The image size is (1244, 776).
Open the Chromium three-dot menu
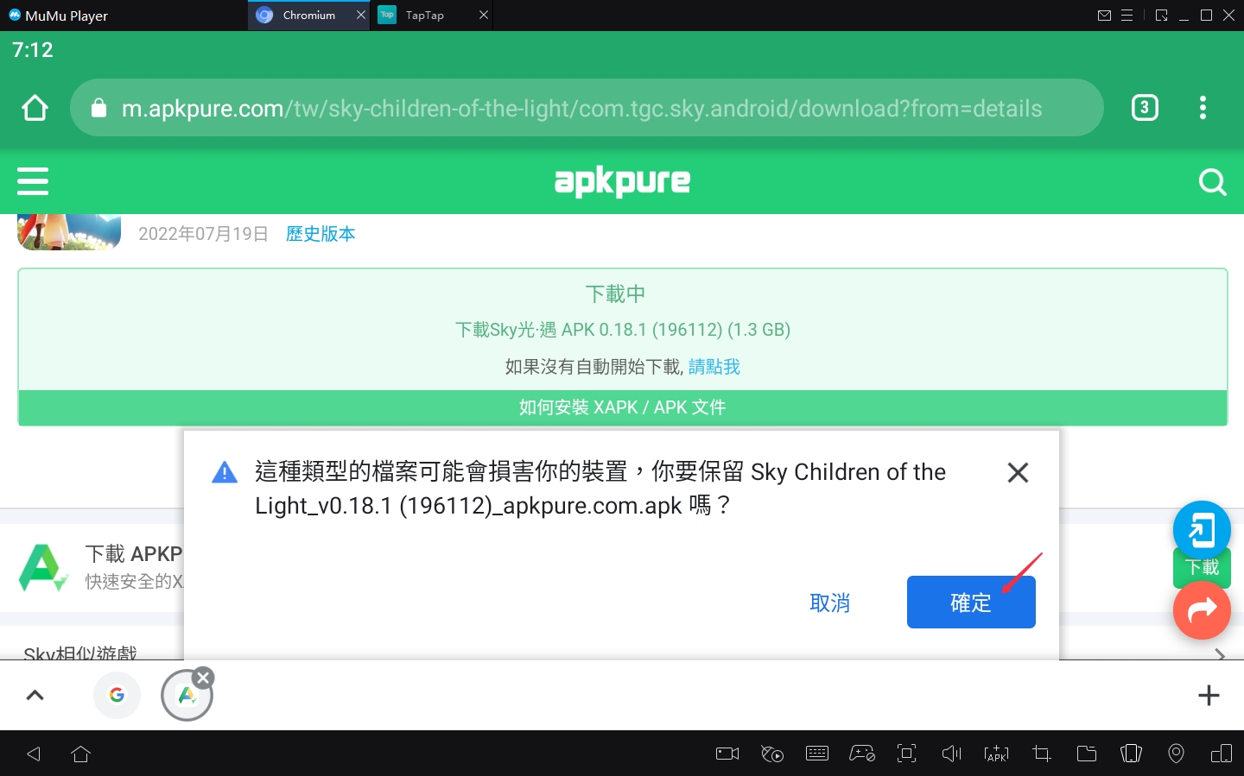[1203, 108]
